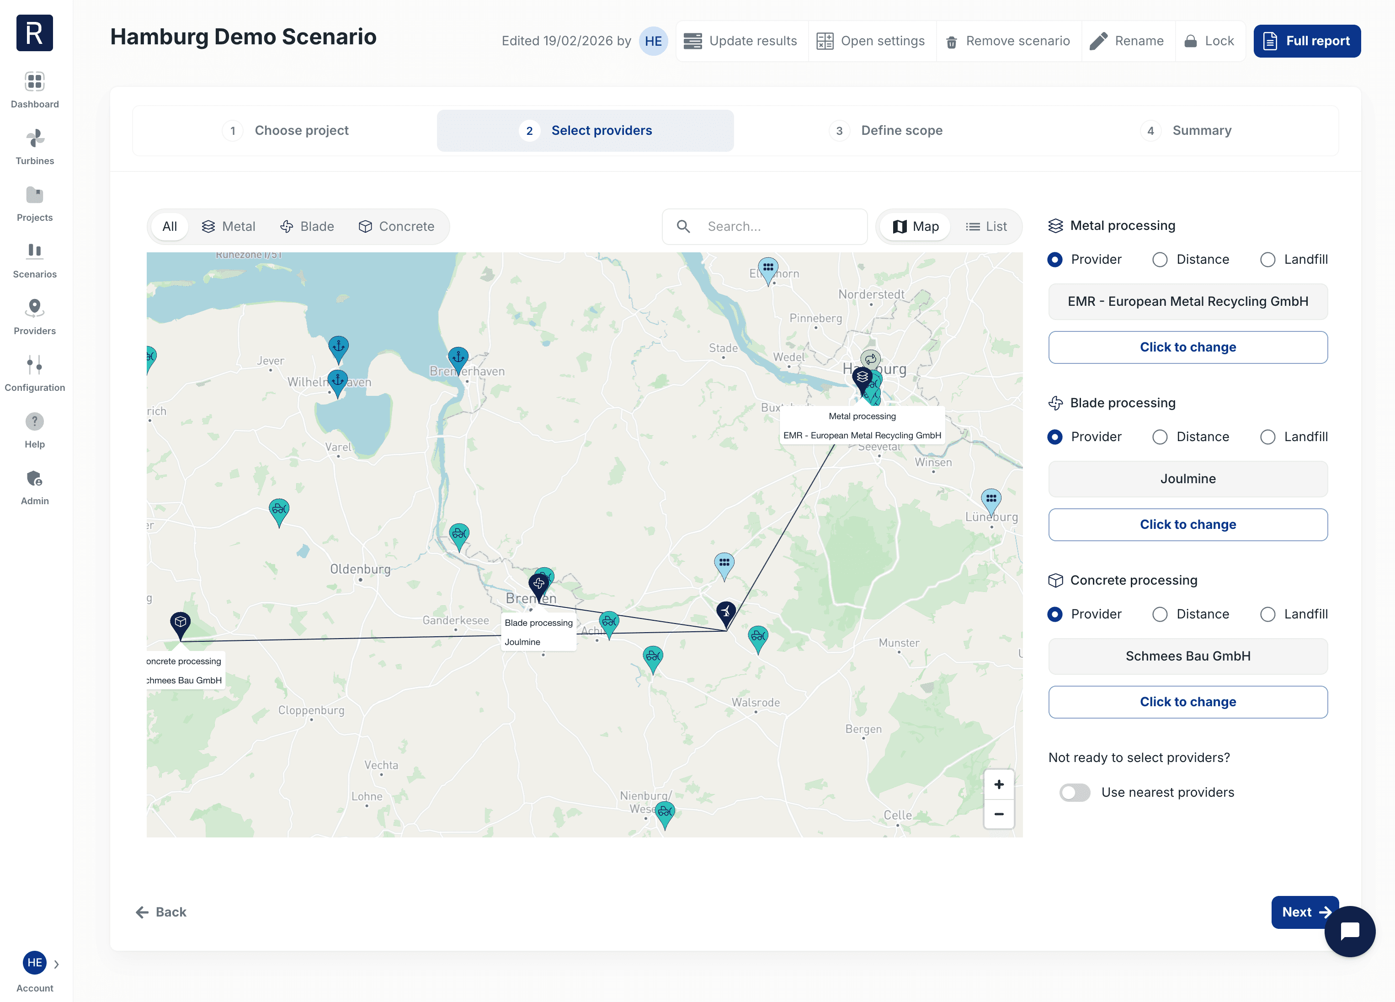Click the map zoom in plus button
The width and height of the screenshot is (1395, 1002).
[999, 784]
